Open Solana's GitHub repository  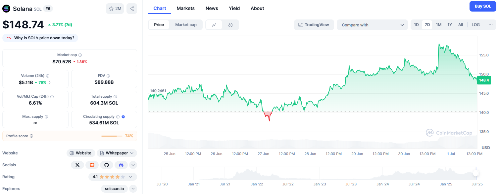(x=107, y=165)
